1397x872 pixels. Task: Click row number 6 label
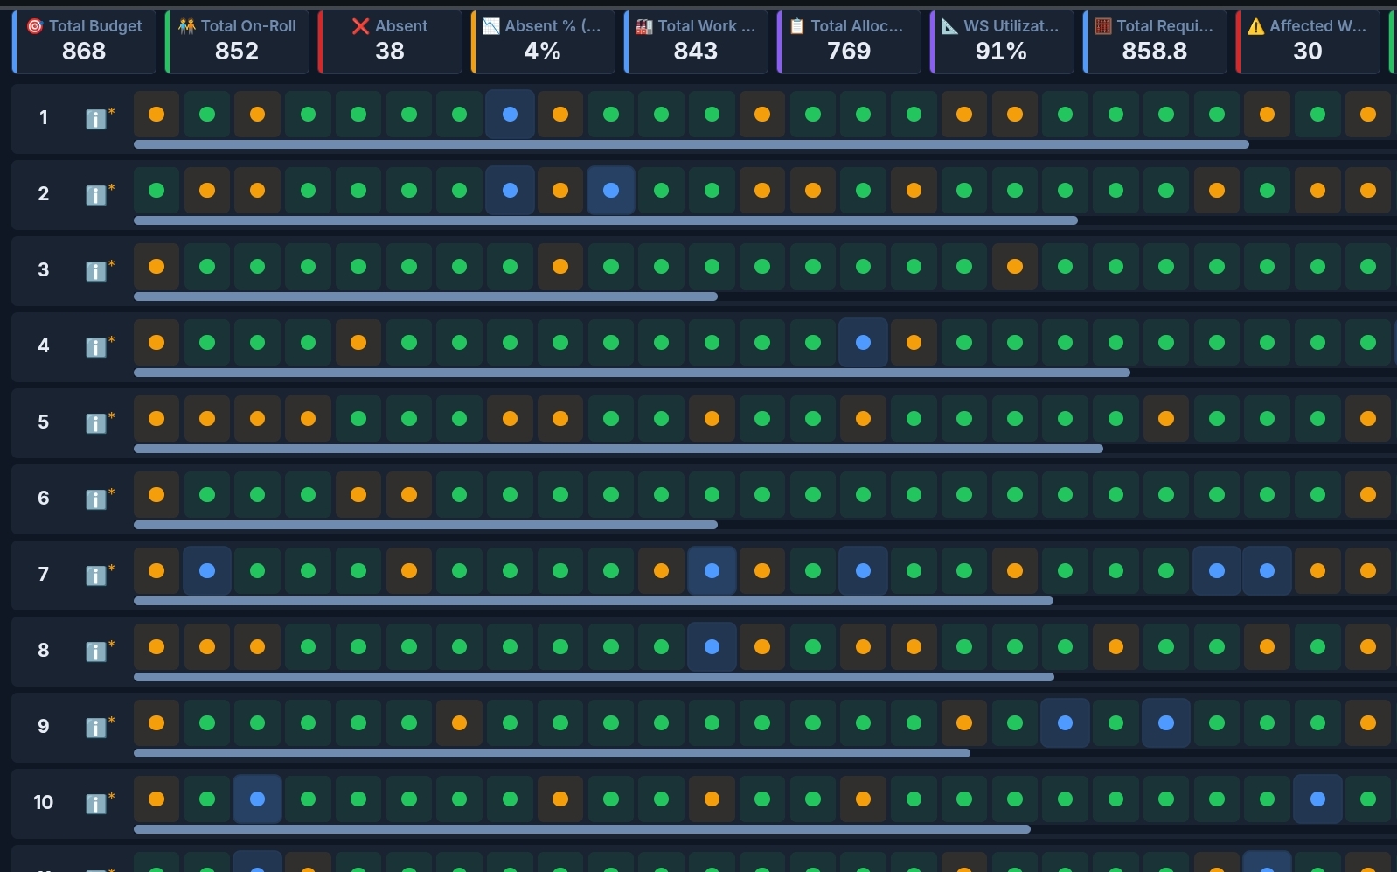click(44, 498)
